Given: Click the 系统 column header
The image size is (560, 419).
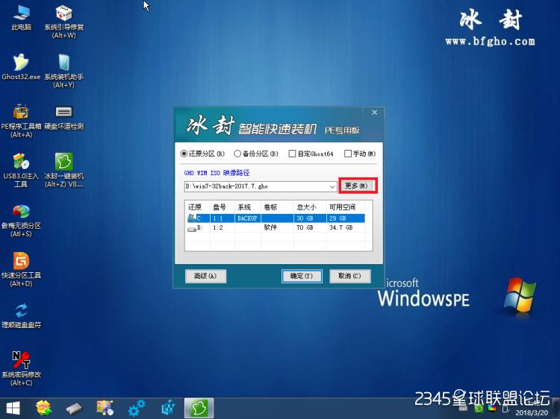Looking at the screenshot, I should pyautogui.click(x=245, y=207).
